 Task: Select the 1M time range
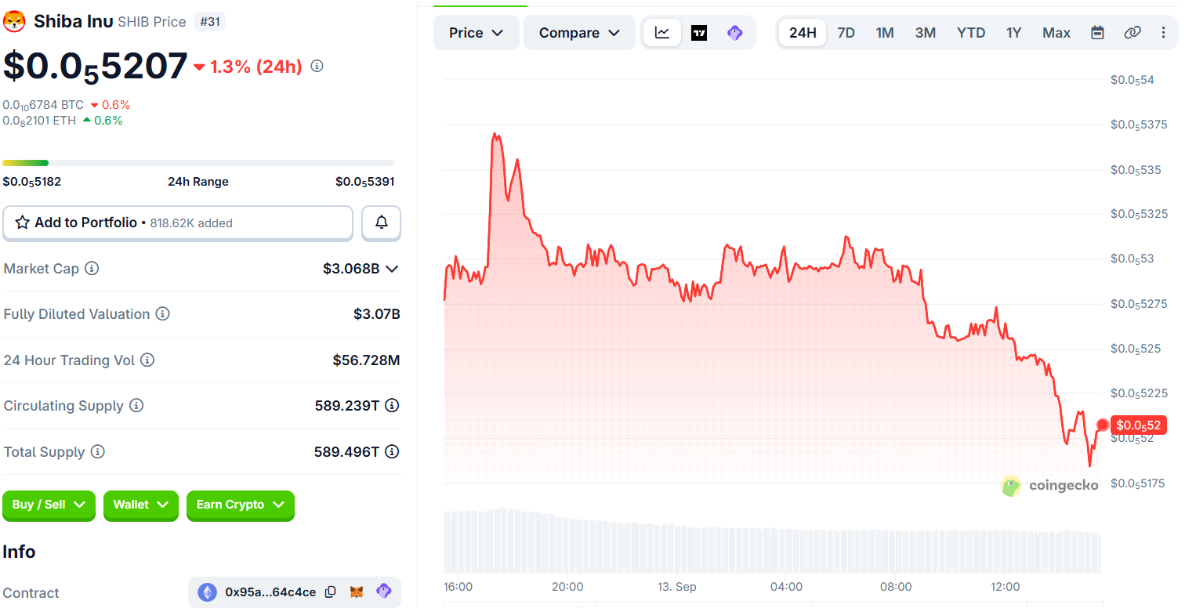pyautogui.click(x=885, y=33)
